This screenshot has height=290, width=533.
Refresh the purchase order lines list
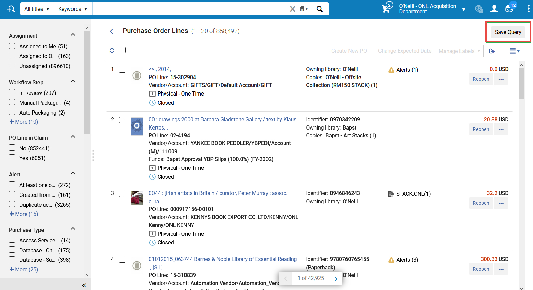pos(112,50)
